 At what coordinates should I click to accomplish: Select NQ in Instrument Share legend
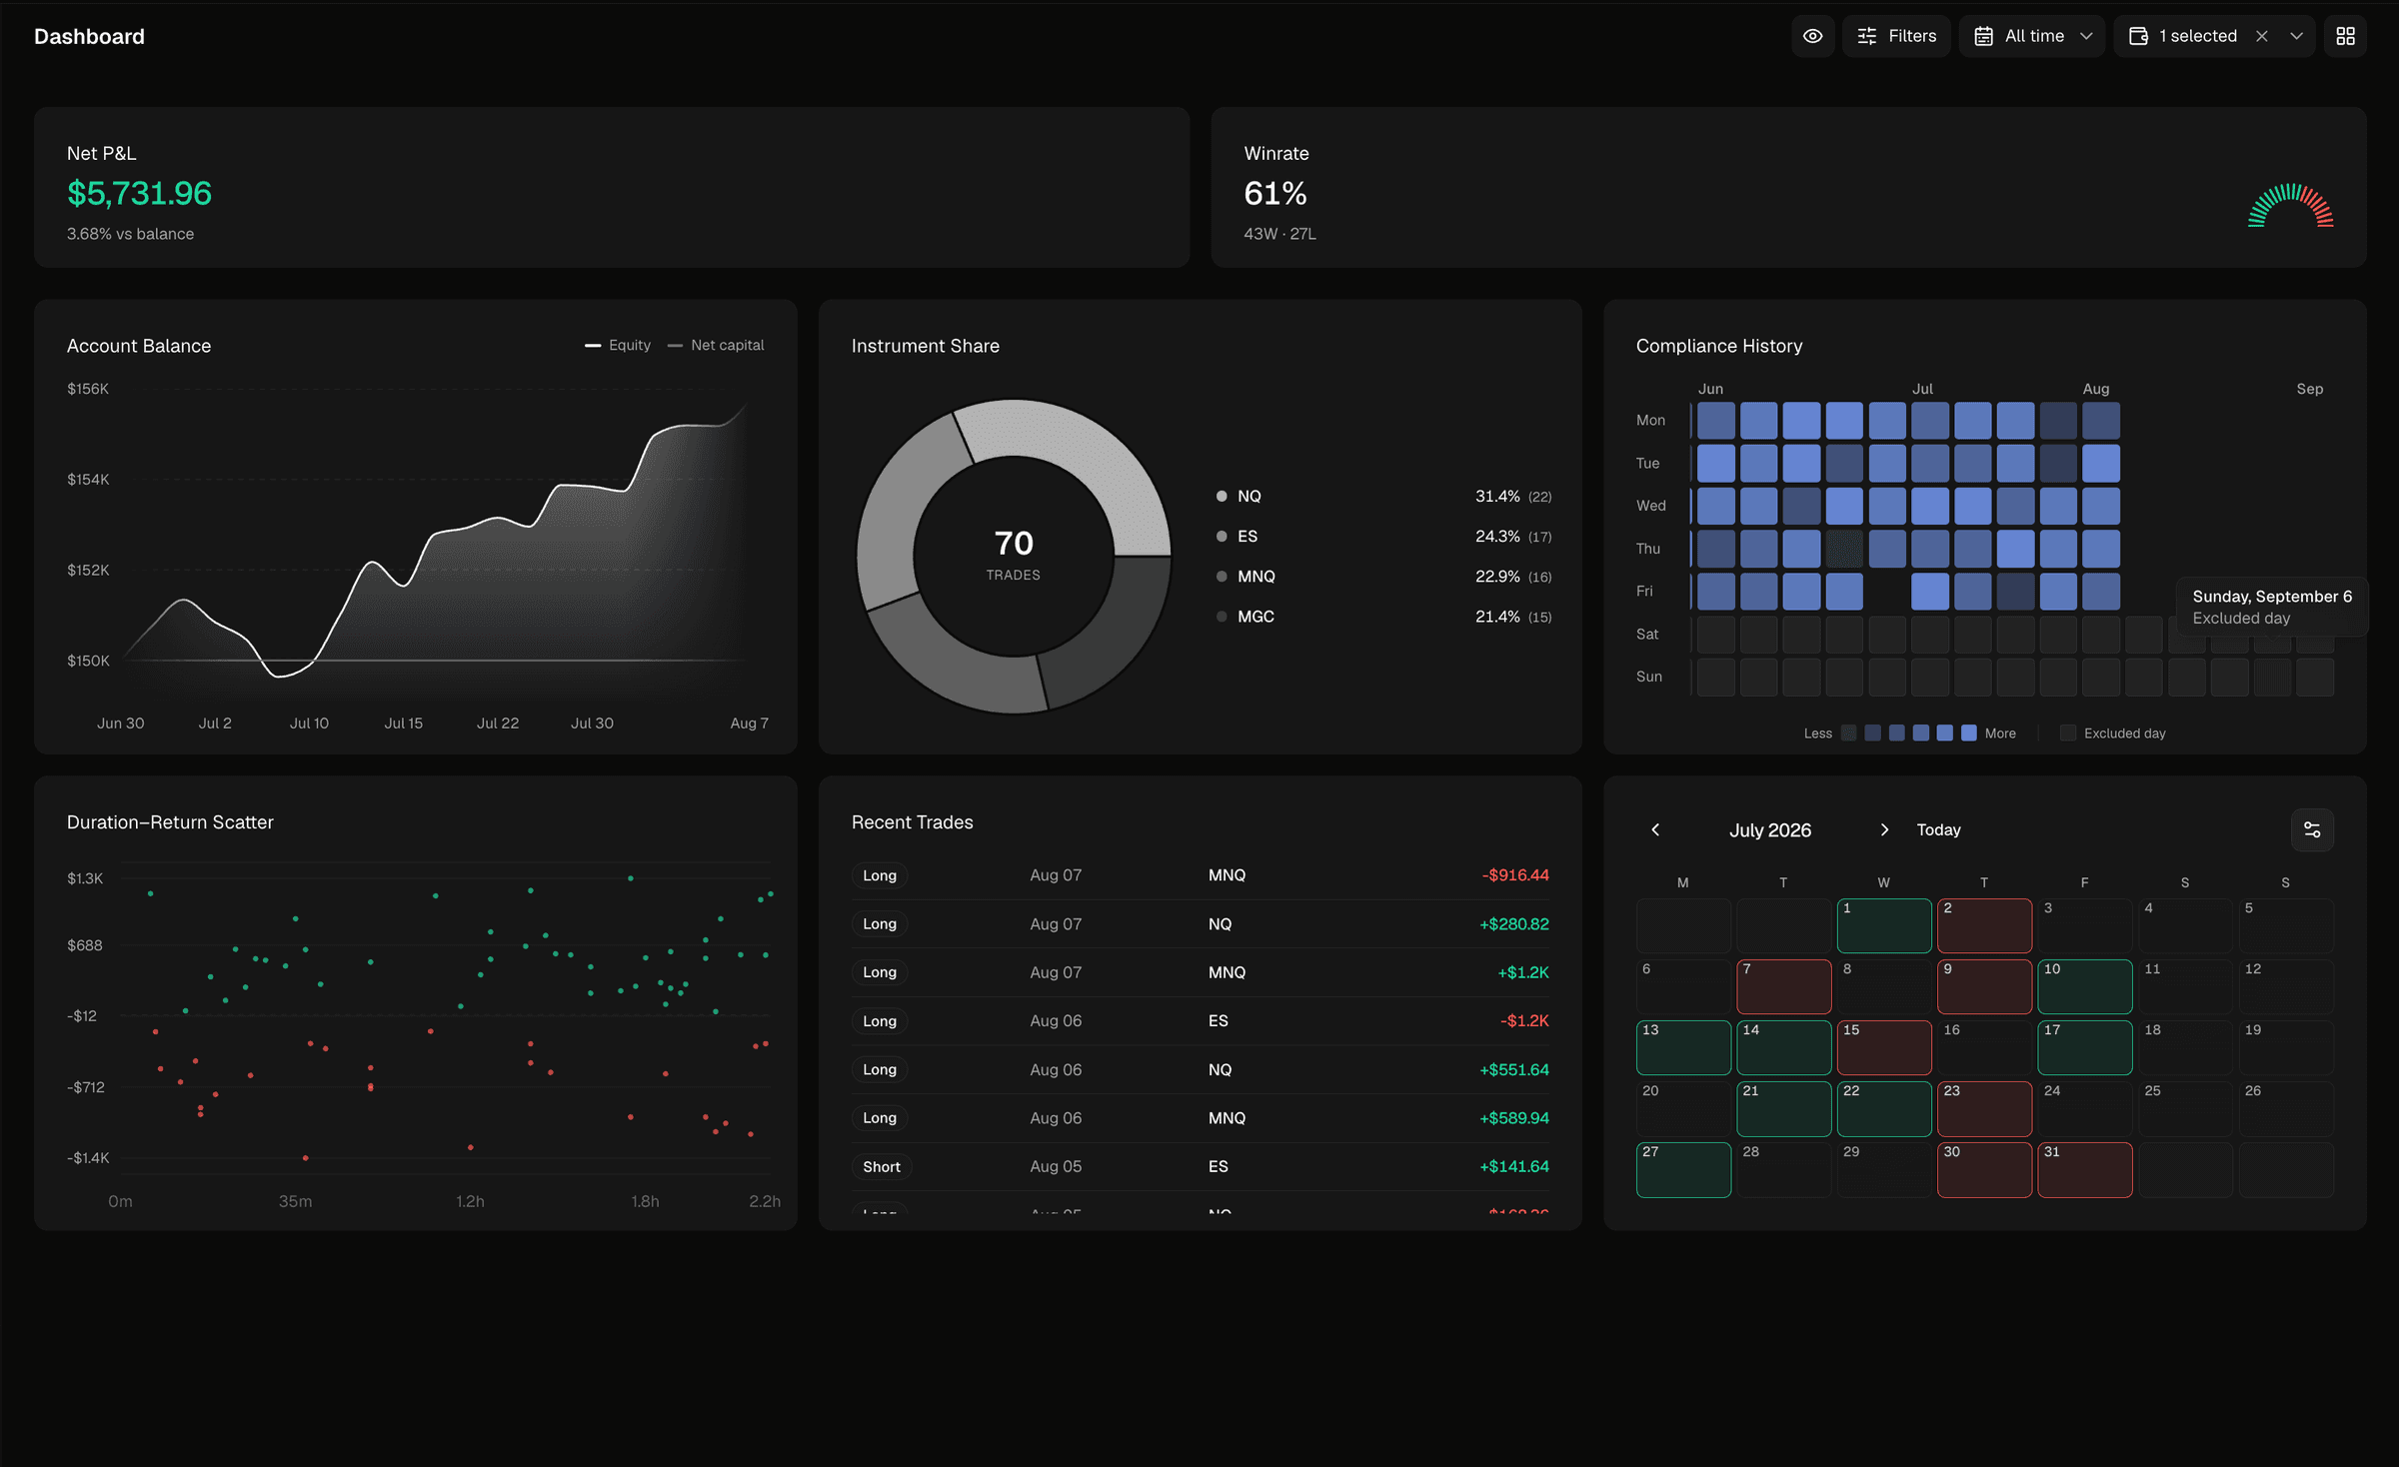(x=1383, y=496)
